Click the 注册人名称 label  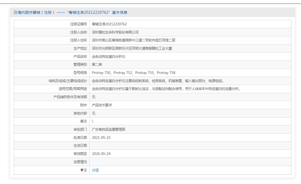pyautogui.click(x=78, y=32)
